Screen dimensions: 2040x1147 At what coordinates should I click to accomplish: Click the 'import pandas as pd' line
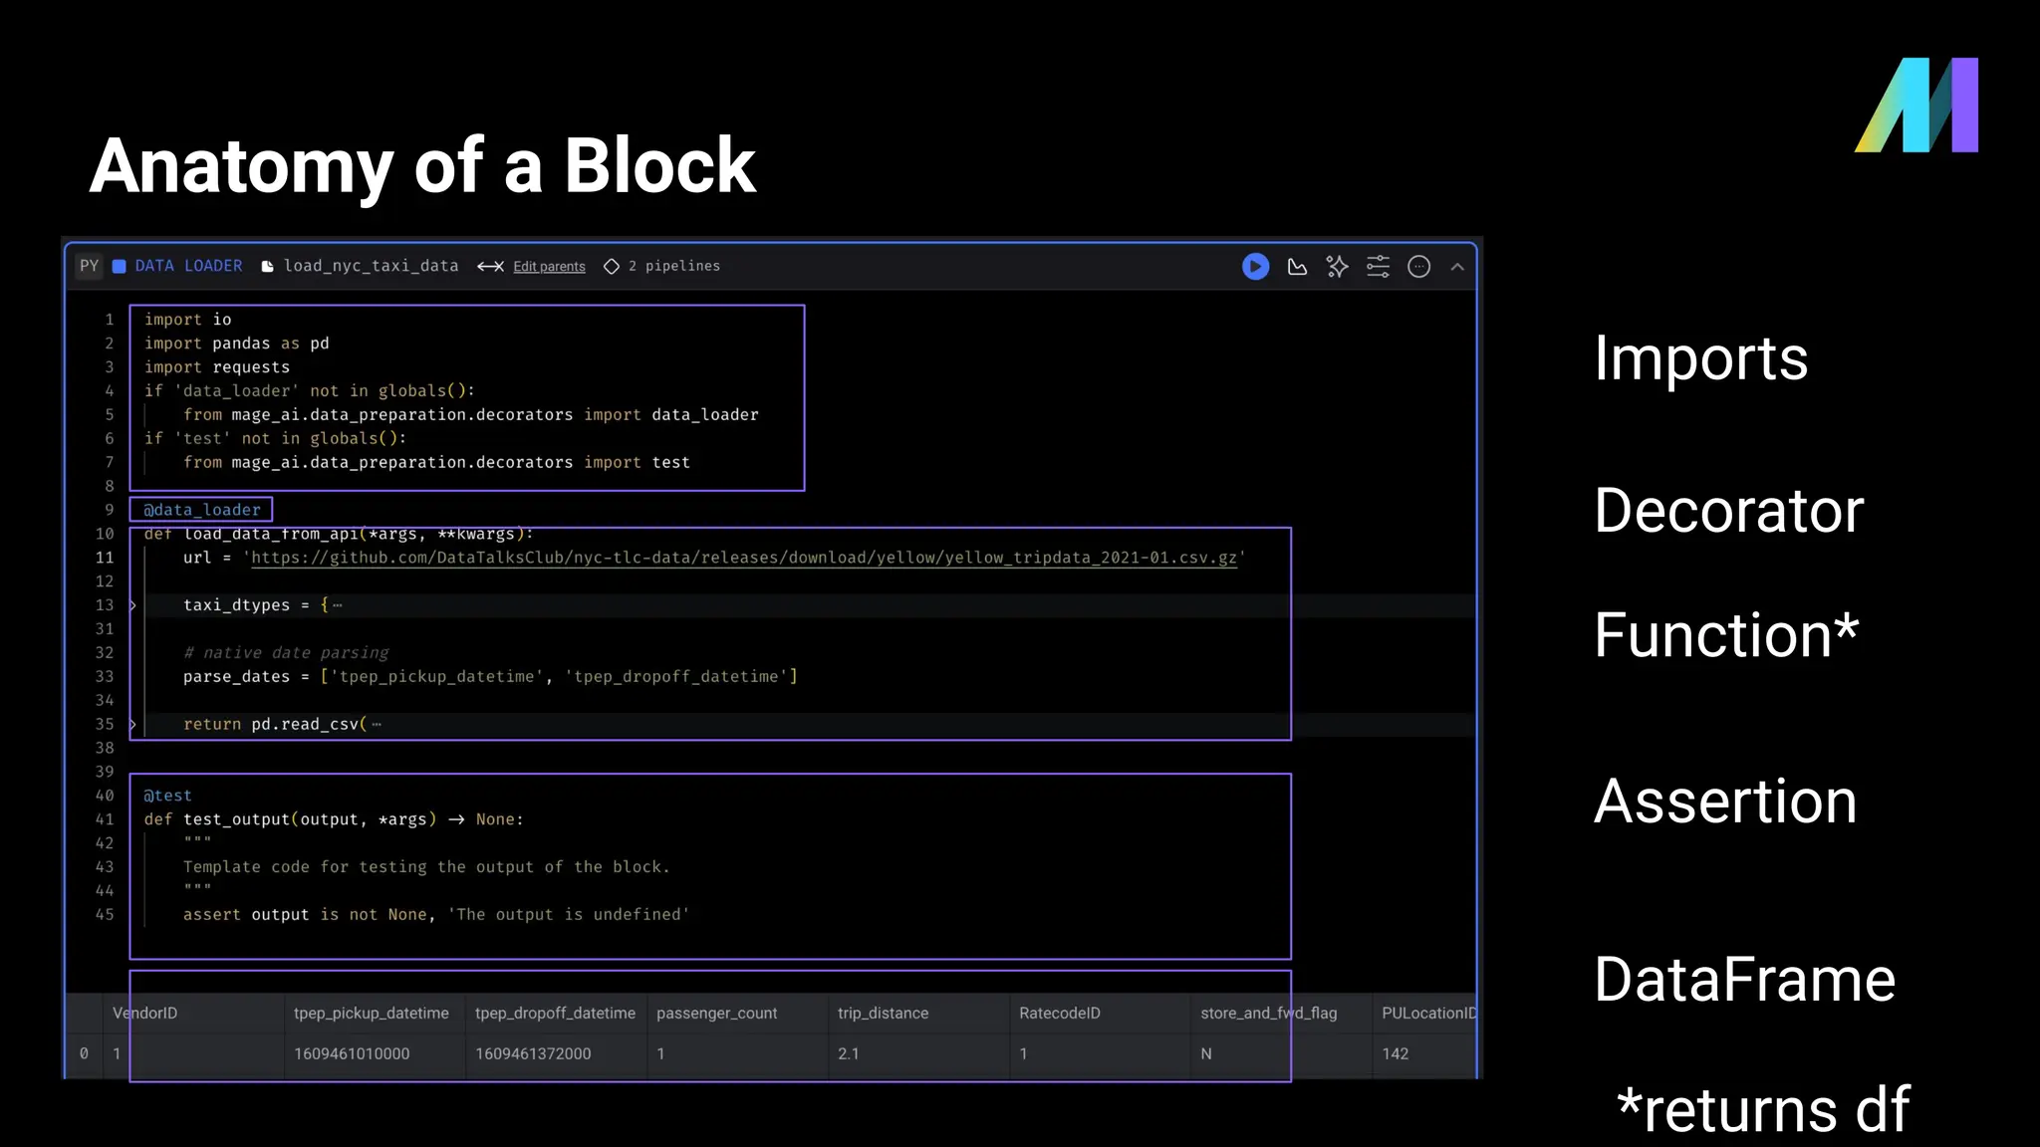(x=237, y=344)
